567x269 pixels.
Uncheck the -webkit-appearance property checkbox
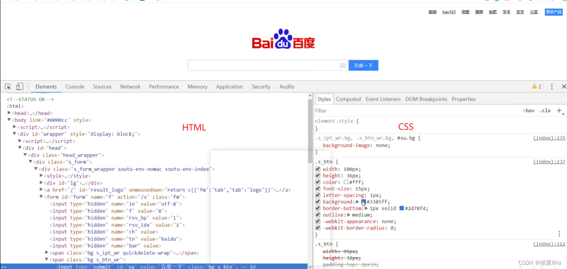[318, 221]
